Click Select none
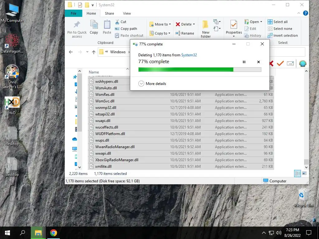Viewport: 319px width, 239px height. 280,29
